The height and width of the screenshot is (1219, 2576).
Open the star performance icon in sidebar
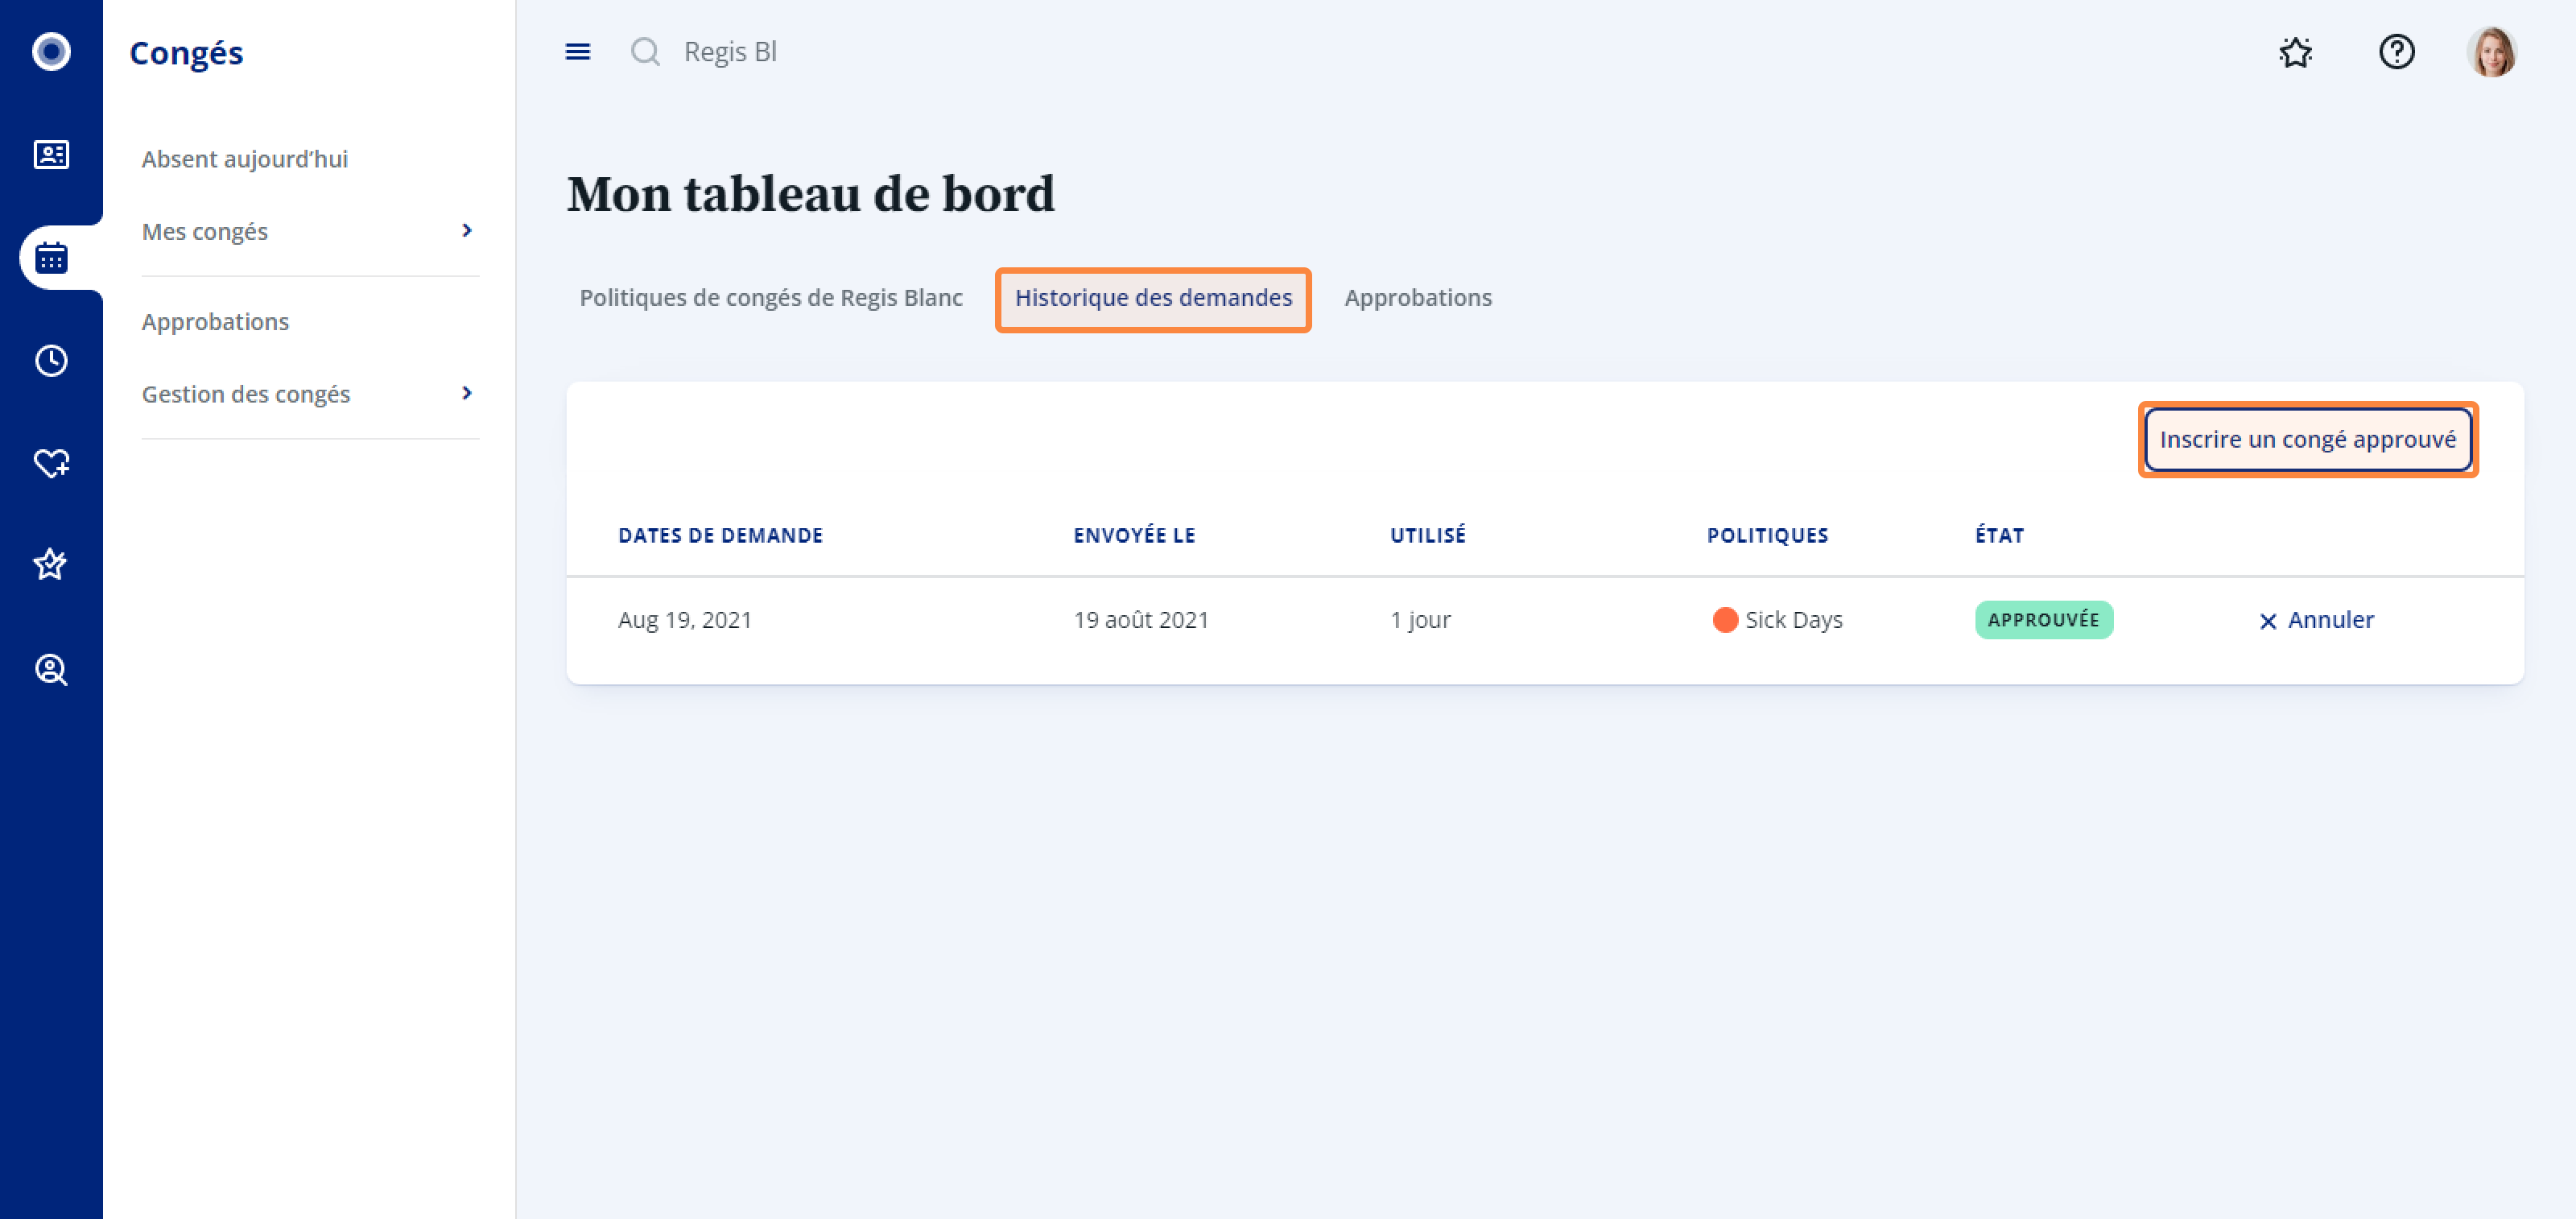[x=51, y=565]
